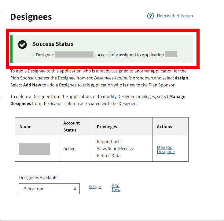Open the Manage Designee link
This screenshot has height=221, width=224.
(x=166, y=149)
